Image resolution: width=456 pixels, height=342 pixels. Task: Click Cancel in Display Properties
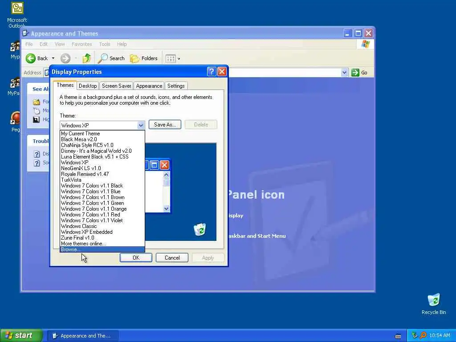point(172,258)
